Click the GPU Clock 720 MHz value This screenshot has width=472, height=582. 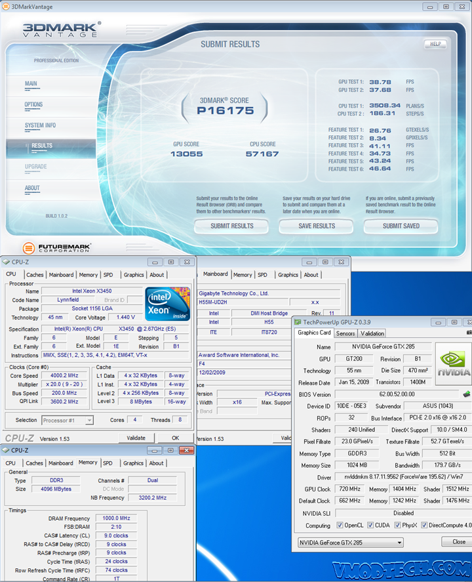(x=349, y=489)
